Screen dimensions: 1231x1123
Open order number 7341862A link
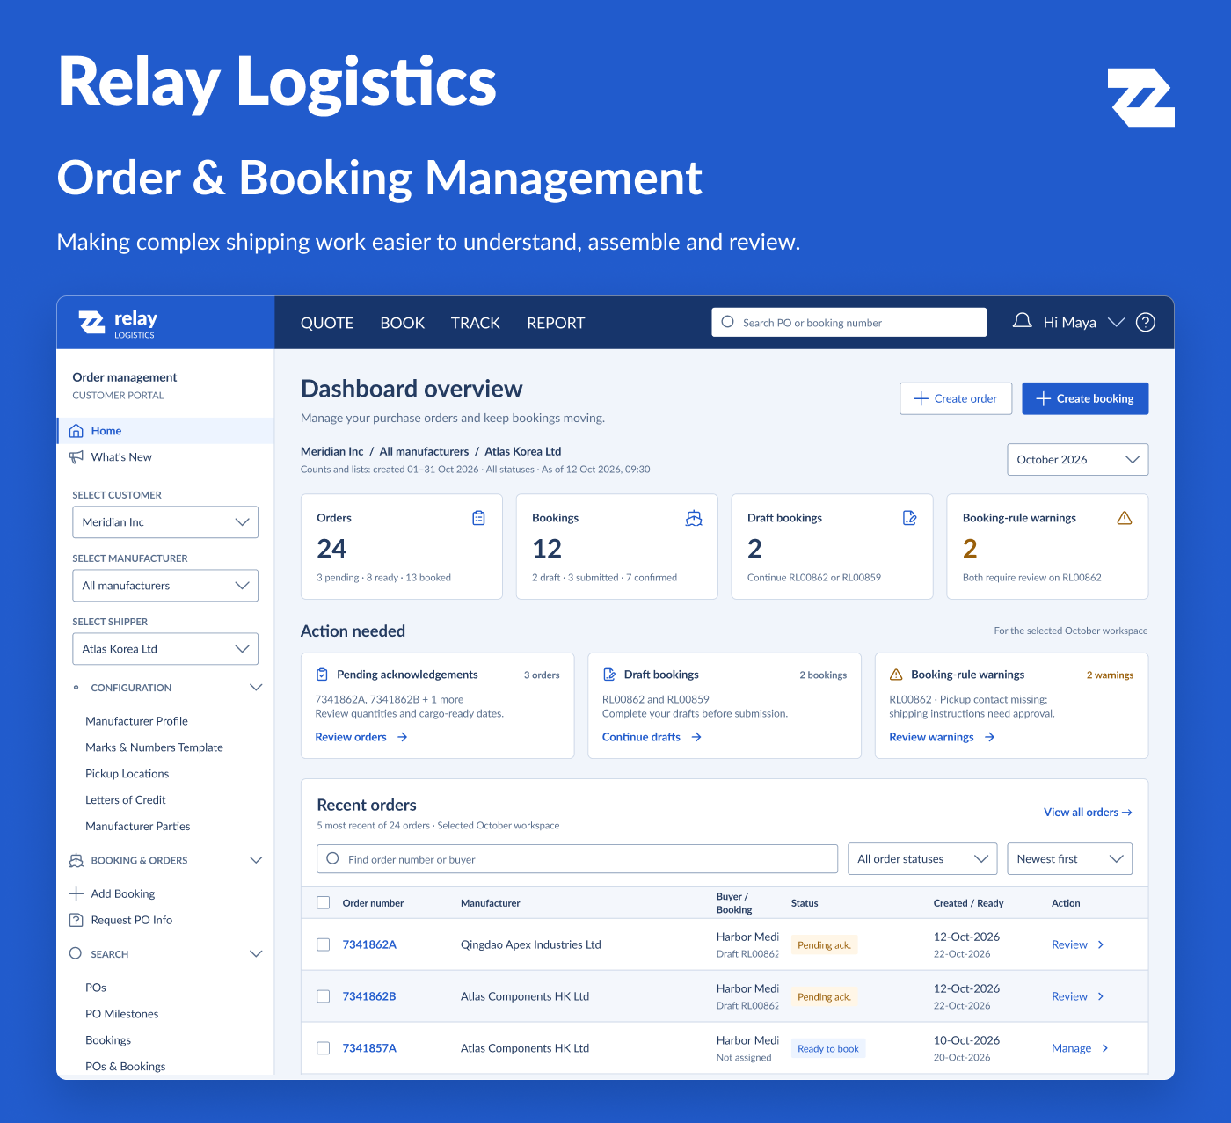(x=369, y=944)
